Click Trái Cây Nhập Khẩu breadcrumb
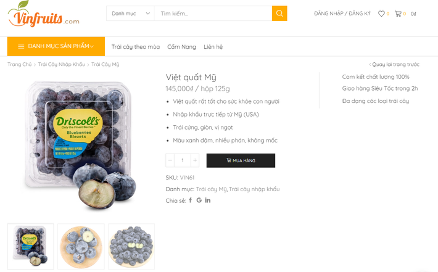The height and width of the screenshot is (272, 438). pos(61,64)
